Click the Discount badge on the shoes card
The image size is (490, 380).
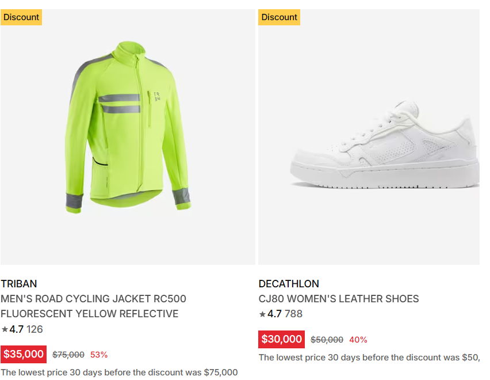point(279,17)
